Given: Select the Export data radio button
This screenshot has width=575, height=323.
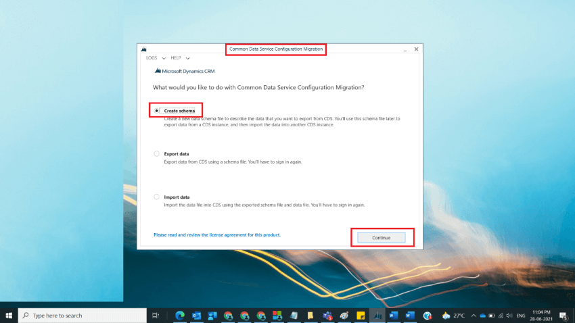Looking at the screenshot, I should (x=156, y=154).
